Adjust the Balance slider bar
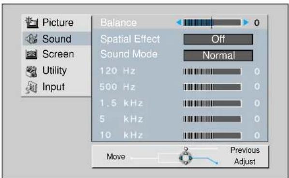The width and height of the screenshot is (289, 178). click(212, 23)
